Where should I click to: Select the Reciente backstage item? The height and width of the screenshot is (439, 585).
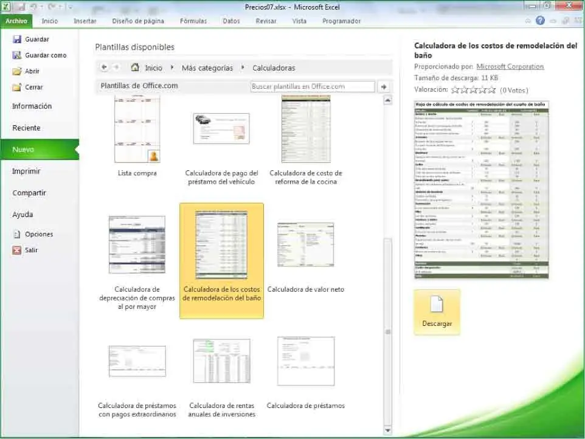(26, 128)
